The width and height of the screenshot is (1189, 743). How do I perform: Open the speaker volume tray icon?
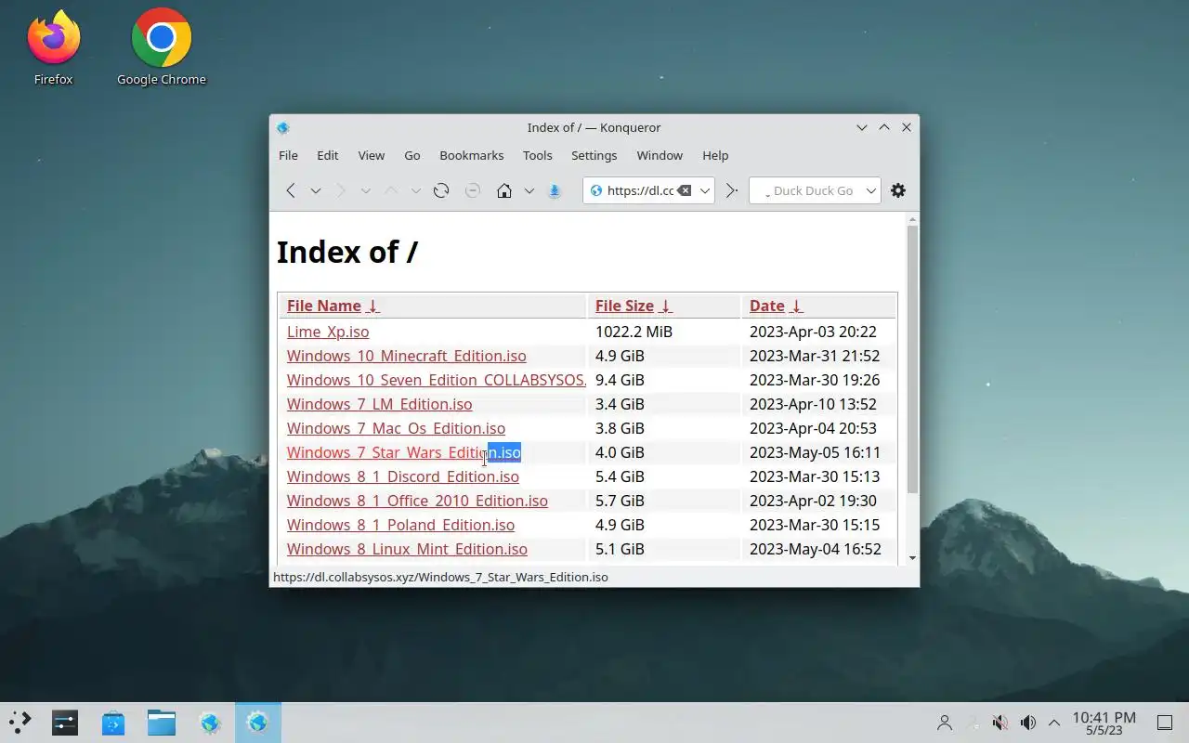click(x=1028, y=723)
